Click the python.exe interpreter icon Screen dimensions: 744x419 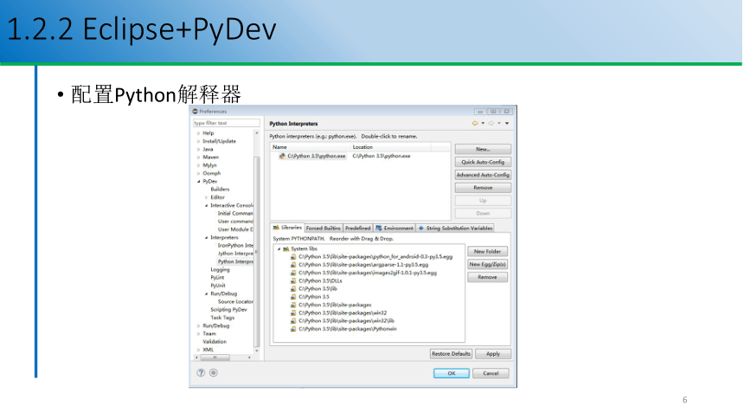(282, 156)
